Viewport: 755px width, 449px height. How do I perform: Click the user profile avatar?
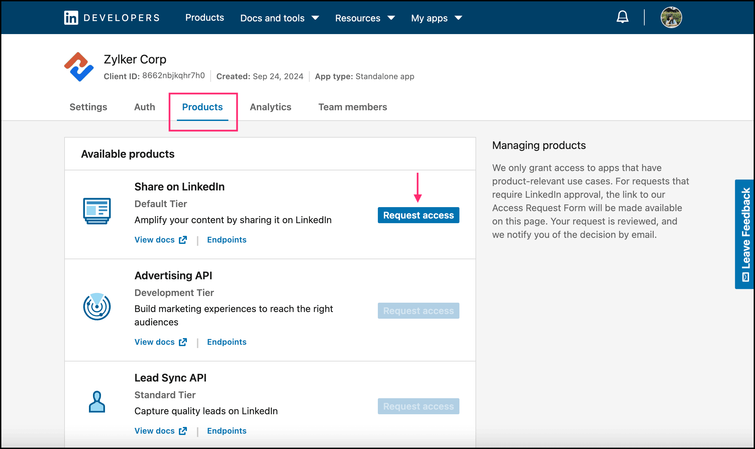pyautogui.click(x=671, y=17)
